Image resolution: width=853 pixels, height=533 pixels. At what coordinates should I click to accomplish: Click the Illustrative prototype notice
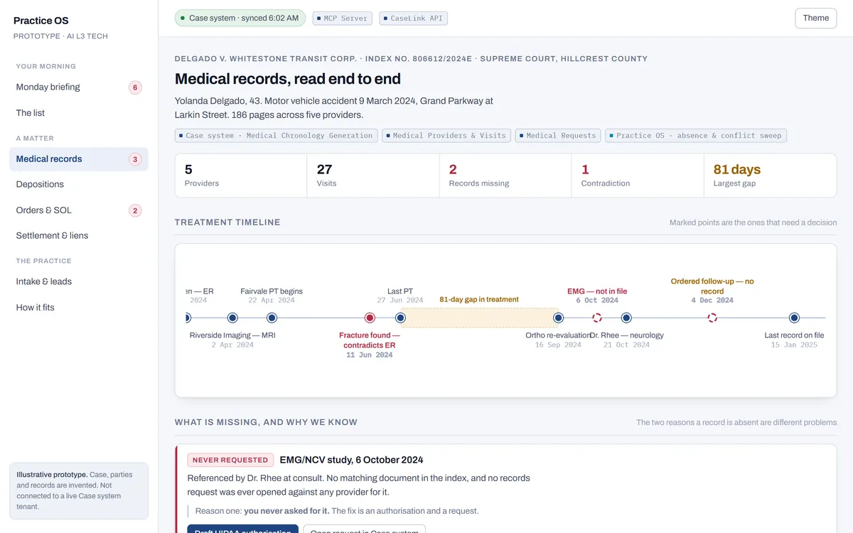click(x=78, y=491)
